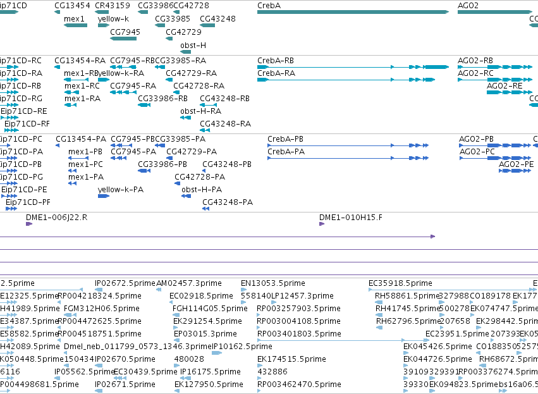The width and height of the screenshot is (538, 394).
Task: Click the EP03015.3prime EST label
Action: tap(205, 334)
